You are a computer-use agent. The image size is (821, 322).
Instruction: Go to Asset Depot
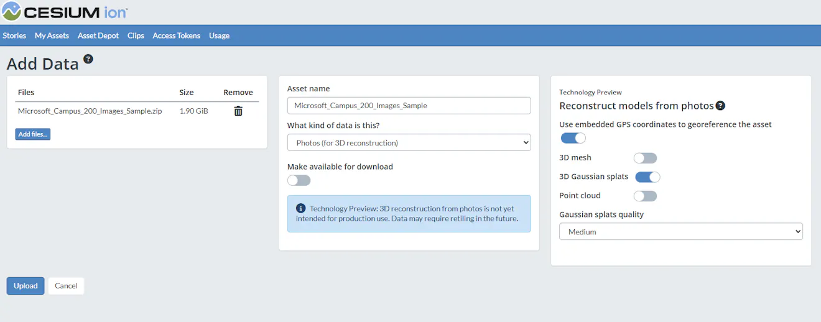(x=98, y=35)
